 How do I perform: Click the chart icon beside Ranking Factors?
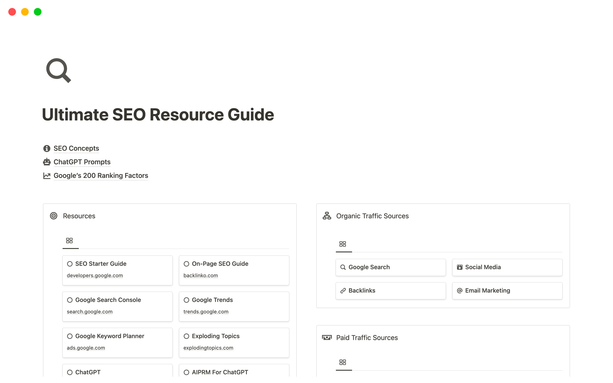pos(47,176)
